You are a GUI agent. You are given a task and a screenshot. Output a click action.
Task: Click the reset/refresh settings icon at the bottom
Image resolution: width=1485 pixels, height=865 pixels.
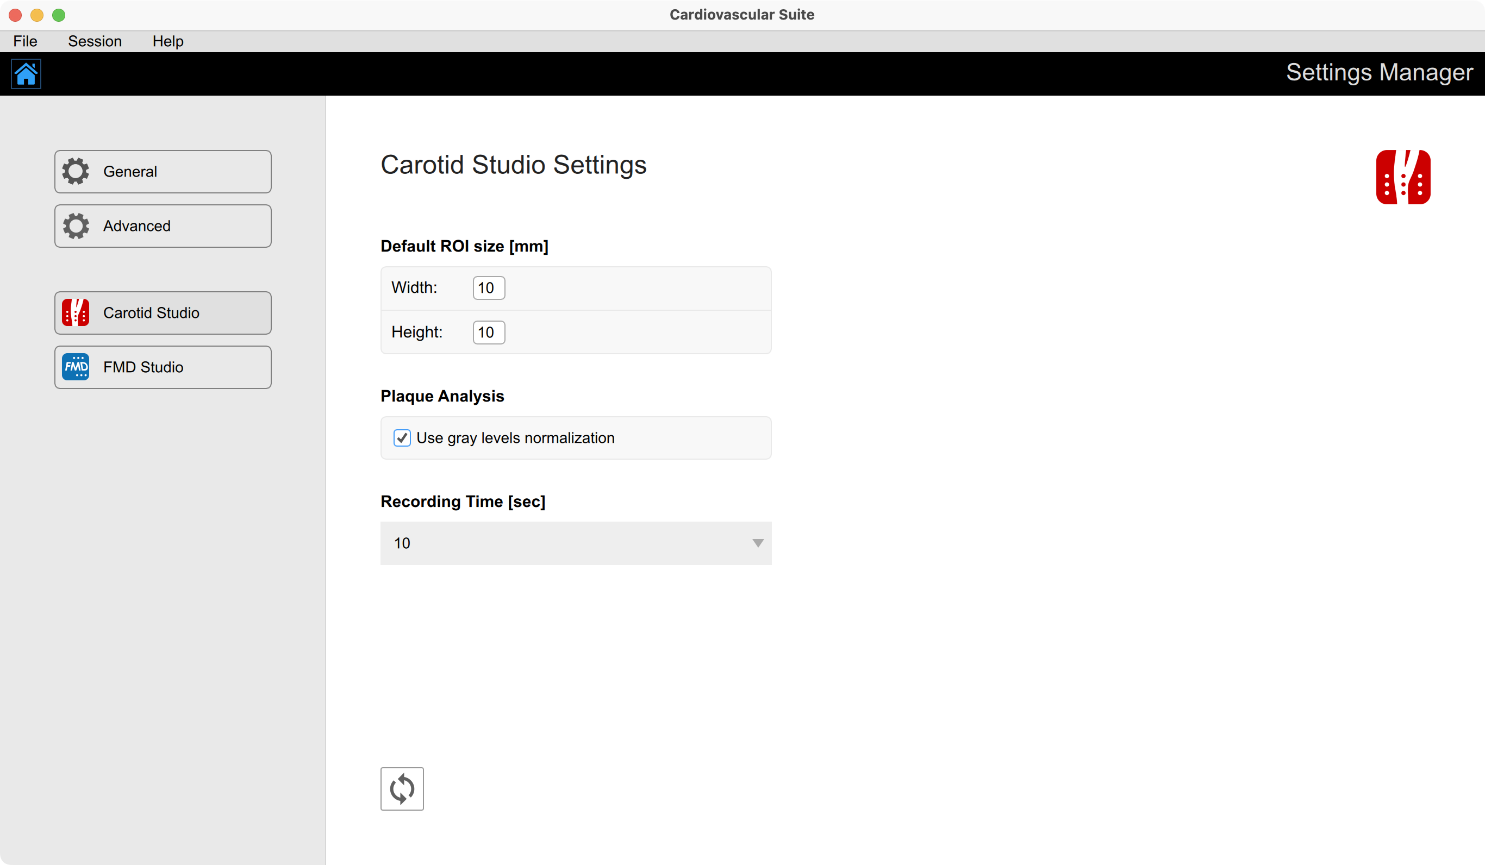[402, 788]
